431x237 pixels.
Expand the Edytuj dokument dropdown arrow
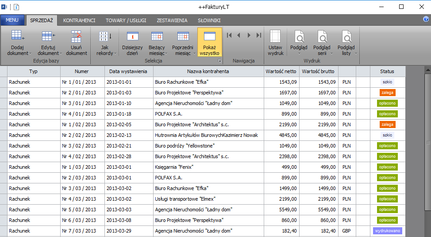pos(61,54)
